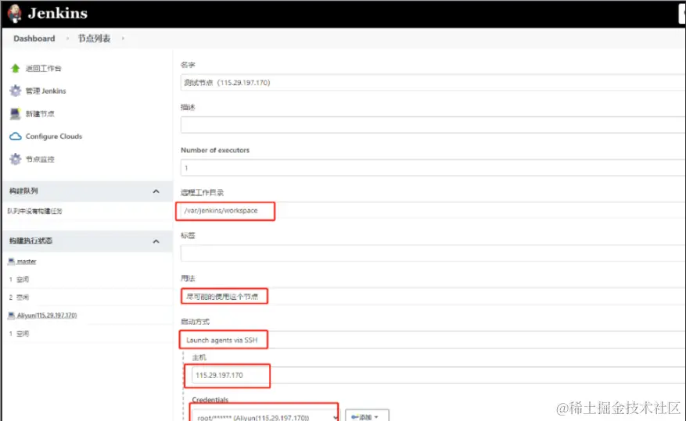Viewport: 686px width, 421px height.
Task: Open the Aliyun(115.29.197.170) node link
Action: pyautogui.click(x=47, y=315)
